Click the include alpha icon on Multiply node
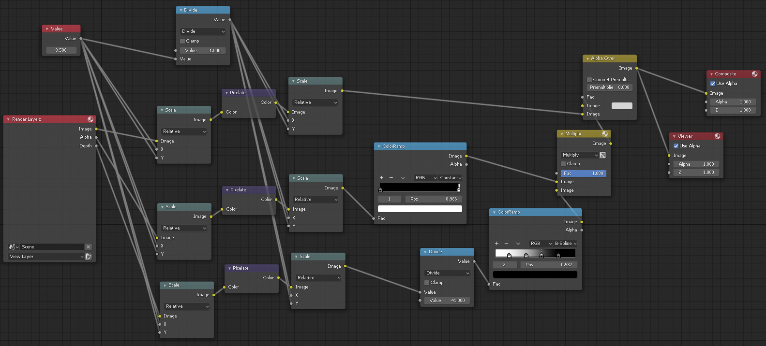Viewport: 766px width, 346px height. pyautogui.click(x=603, y=155)
